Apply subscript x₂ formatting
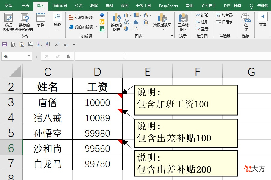 click(66, 44)
